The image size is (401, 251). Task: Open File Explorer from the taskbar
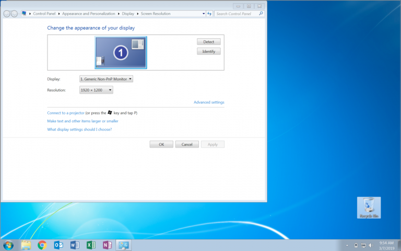pos(26,245)
